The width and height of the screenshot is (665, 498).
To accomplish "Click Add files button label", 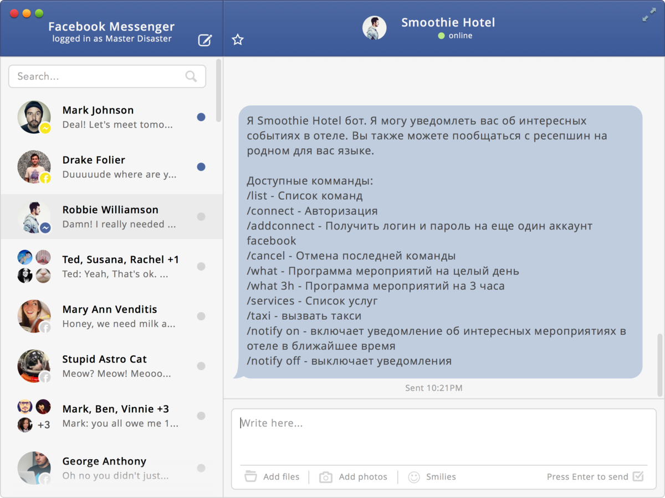I will click(281, 476).
